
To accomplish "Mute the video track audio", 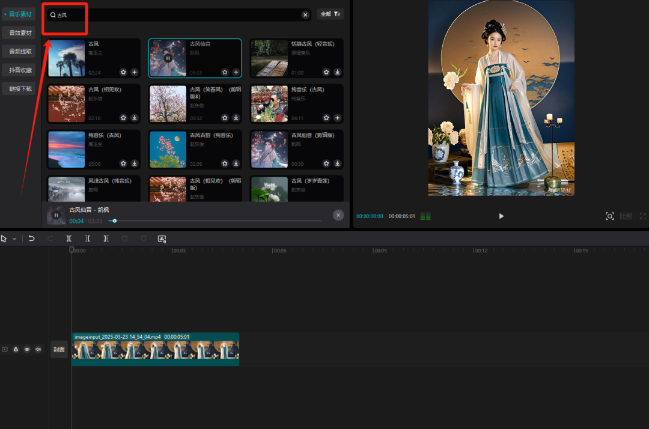I will coord(38,349).
